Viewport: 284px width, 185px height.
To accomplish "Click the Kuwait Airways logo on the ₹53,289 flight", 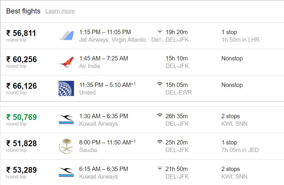I will [x=66, y=172].
